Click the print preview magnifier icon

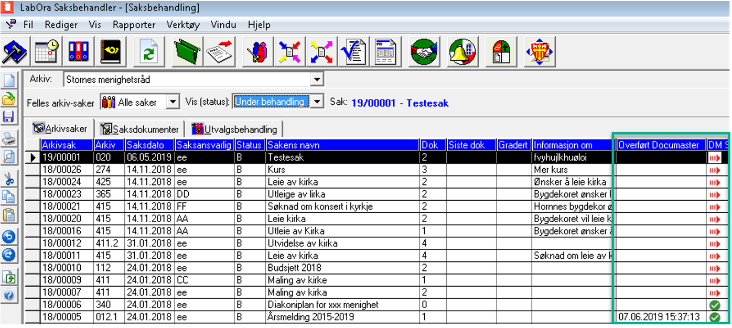click(9, 156)
